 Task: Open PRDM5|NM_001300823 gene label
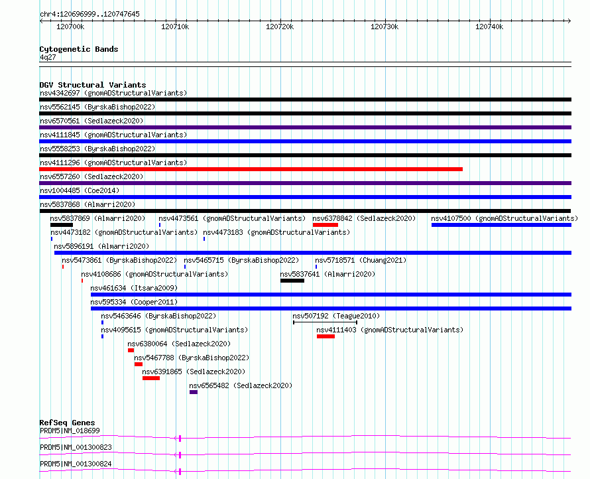(76, 447)
